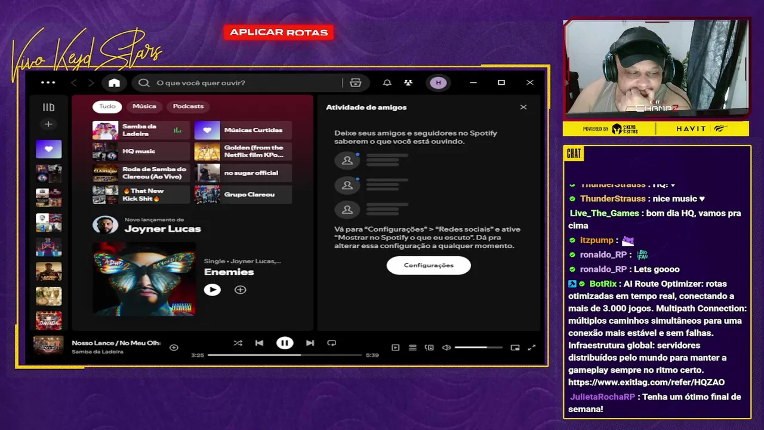Open Enemies album cover
This screenshot has width=764, height=430.
(144, 278)
